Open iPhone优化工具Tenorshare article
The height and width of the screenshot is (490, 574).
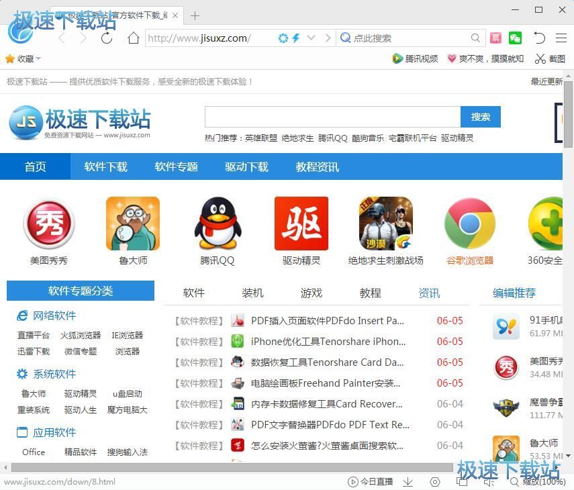328,342
